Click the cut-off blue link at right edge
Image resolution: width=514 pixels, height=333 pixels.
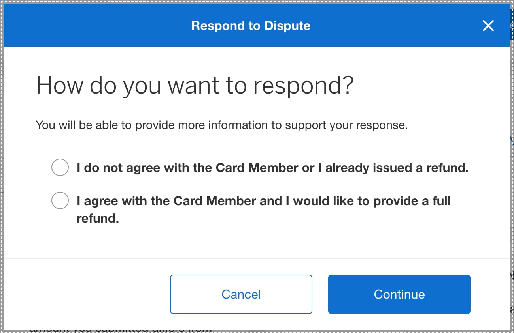pos(512,140)
